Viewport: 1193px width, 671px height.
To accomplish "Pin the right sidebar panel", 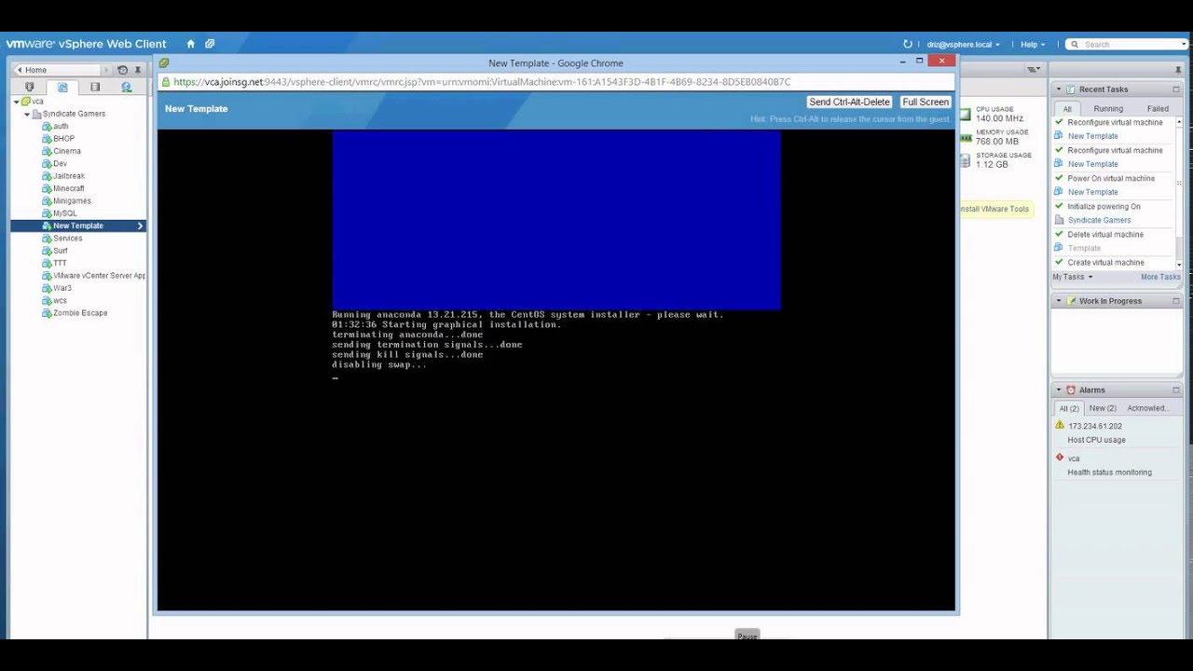I will (x=1178, y=70).
